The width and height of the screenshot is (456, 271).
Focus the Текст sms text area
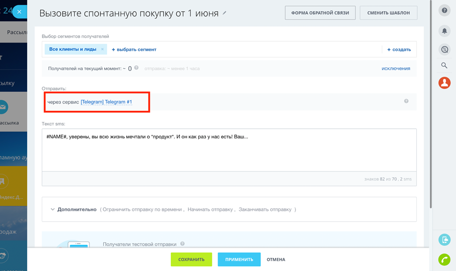click(229, 150)
